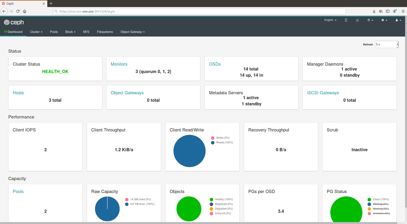Close the Ceph browser tab
Viewport: 407px width, 224px height.
click(x=43, y=3)
